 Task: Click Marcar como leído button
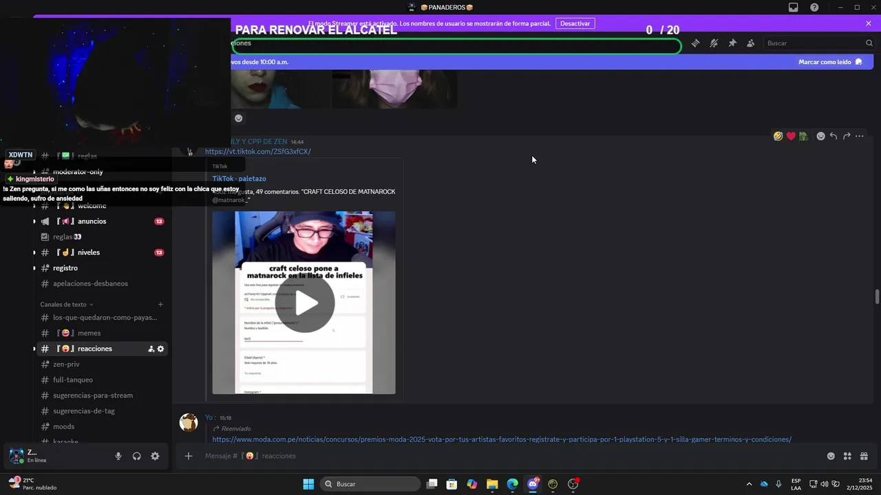tap(830, 62)
